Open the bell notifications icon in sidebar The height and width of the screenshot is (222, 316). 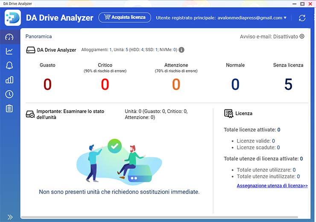click(x=9, y=65)
